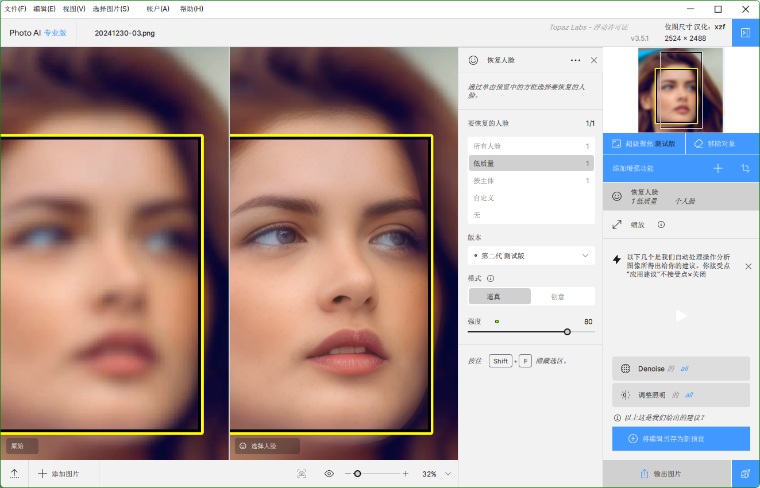Click the file name 20241230-03.png
760x488 pixels.
(x=125, y=33)
